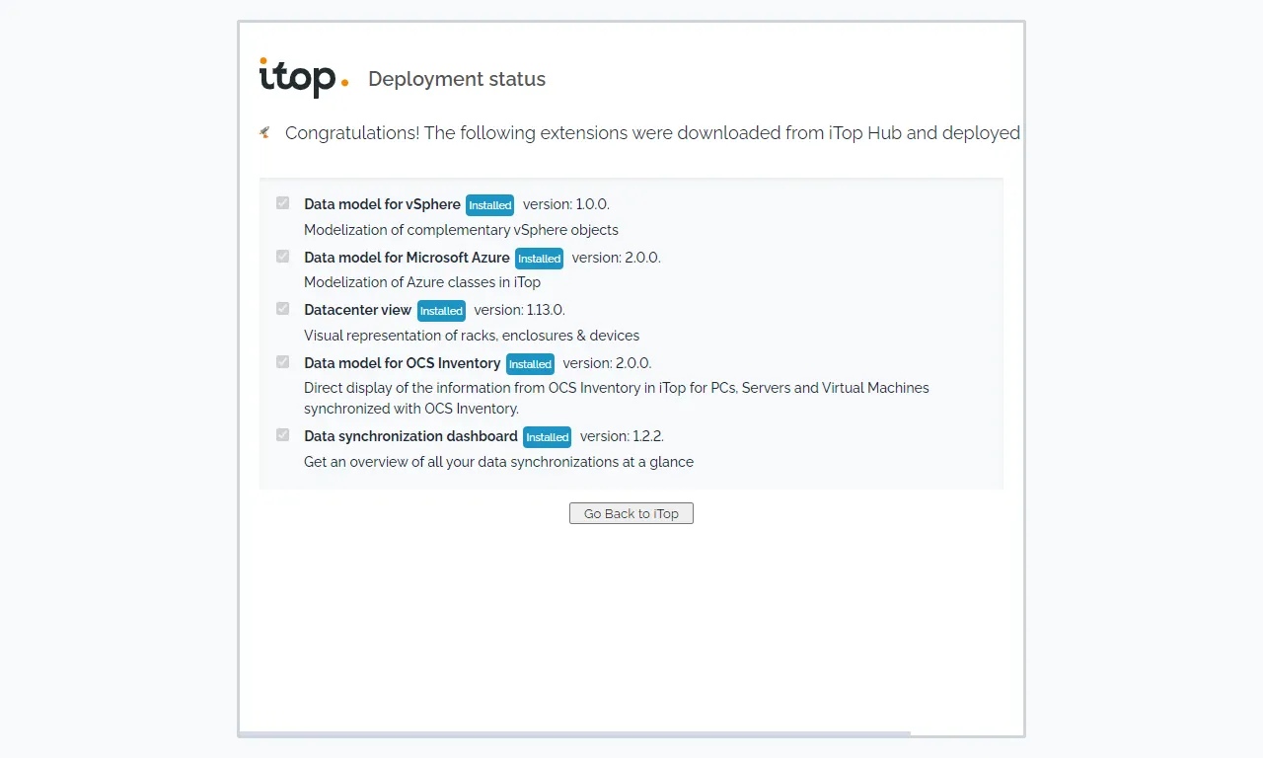1263x758 pixels.
Task: Click 'Visual representation of racks, enclosures & devices'
Action: (472, 336)
